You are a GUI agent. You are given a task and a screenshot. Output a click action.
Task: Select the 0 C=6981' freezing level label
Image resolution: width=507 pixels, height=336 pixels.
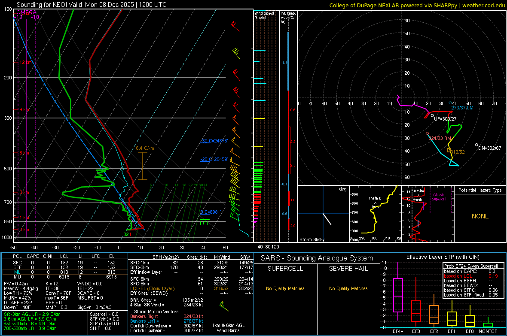(x=210, y=212)
